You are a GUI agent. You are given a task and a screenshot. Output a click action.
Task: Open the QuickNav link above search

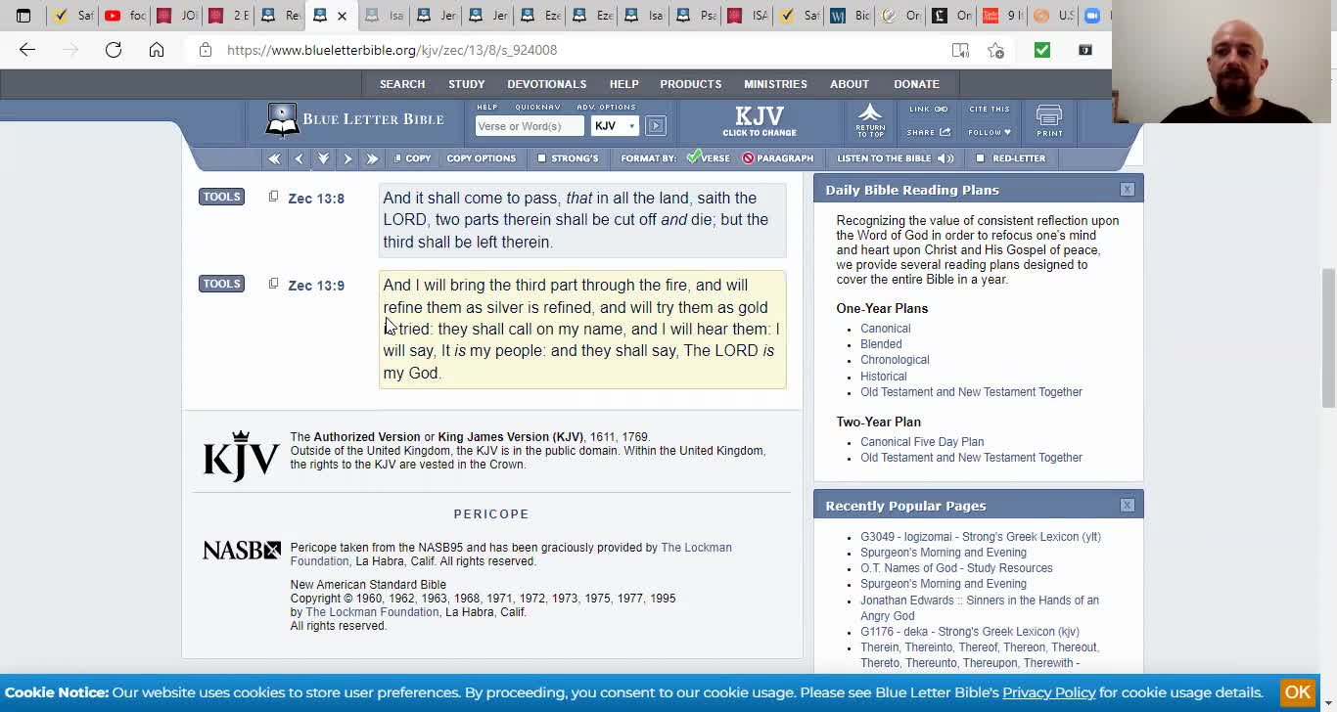coord(537,107)
